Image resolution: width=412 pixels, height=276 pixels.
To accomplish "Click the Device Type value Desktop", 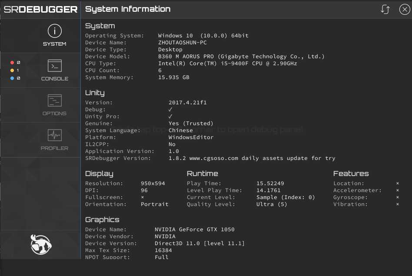I will (170, 50).
